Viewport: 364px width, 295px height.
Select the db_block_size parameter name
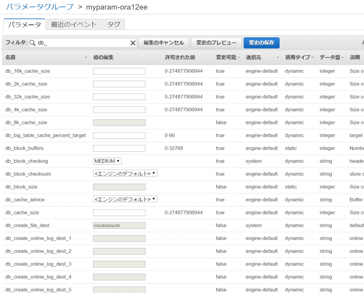click(21, 187)
